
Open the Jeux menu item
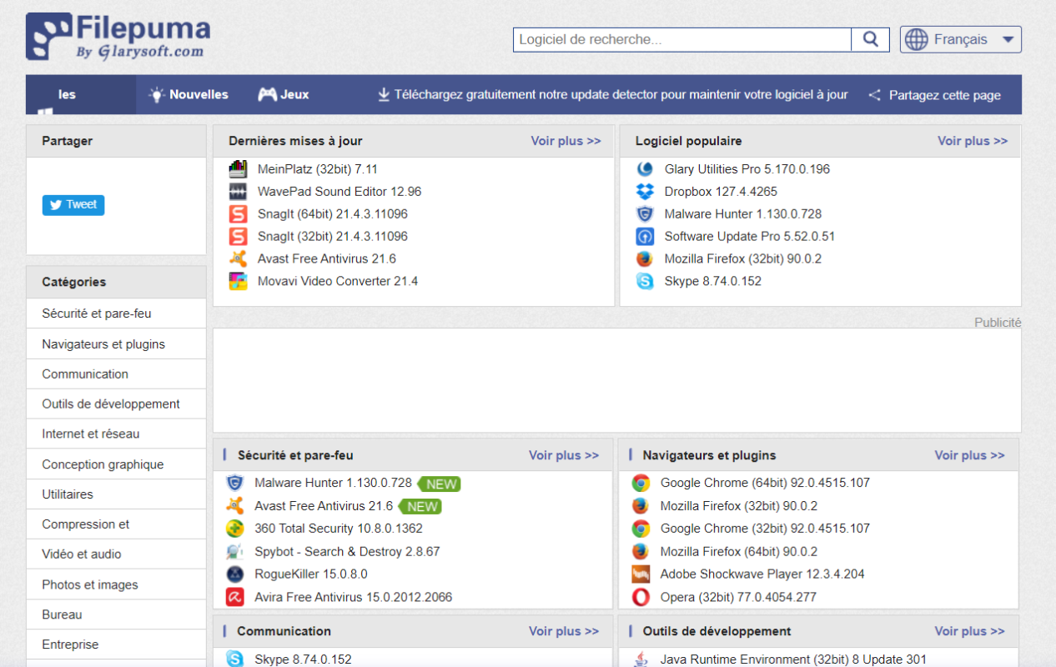(284, 94)
